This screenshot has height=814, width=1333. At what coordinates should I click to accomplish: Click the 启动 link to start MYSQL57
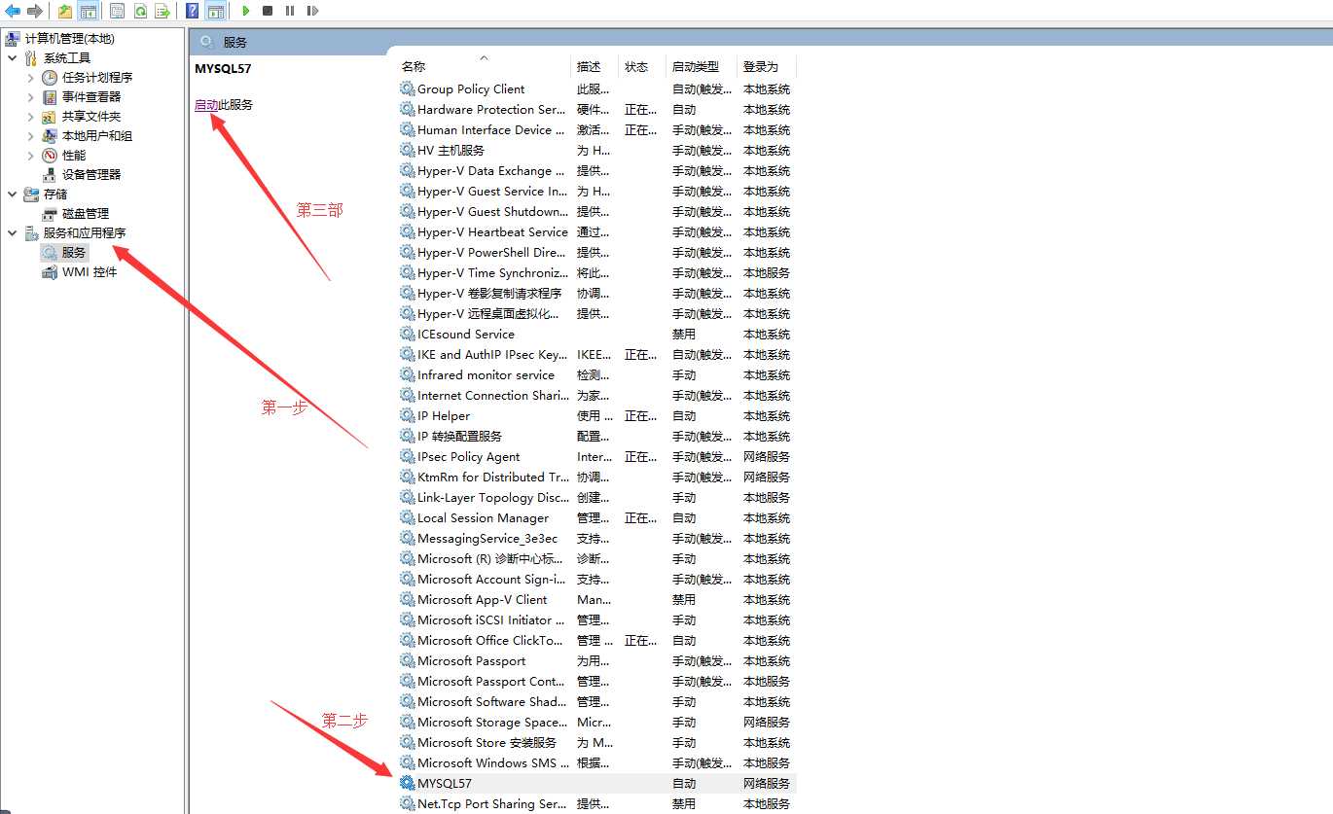tap(206, 105)
